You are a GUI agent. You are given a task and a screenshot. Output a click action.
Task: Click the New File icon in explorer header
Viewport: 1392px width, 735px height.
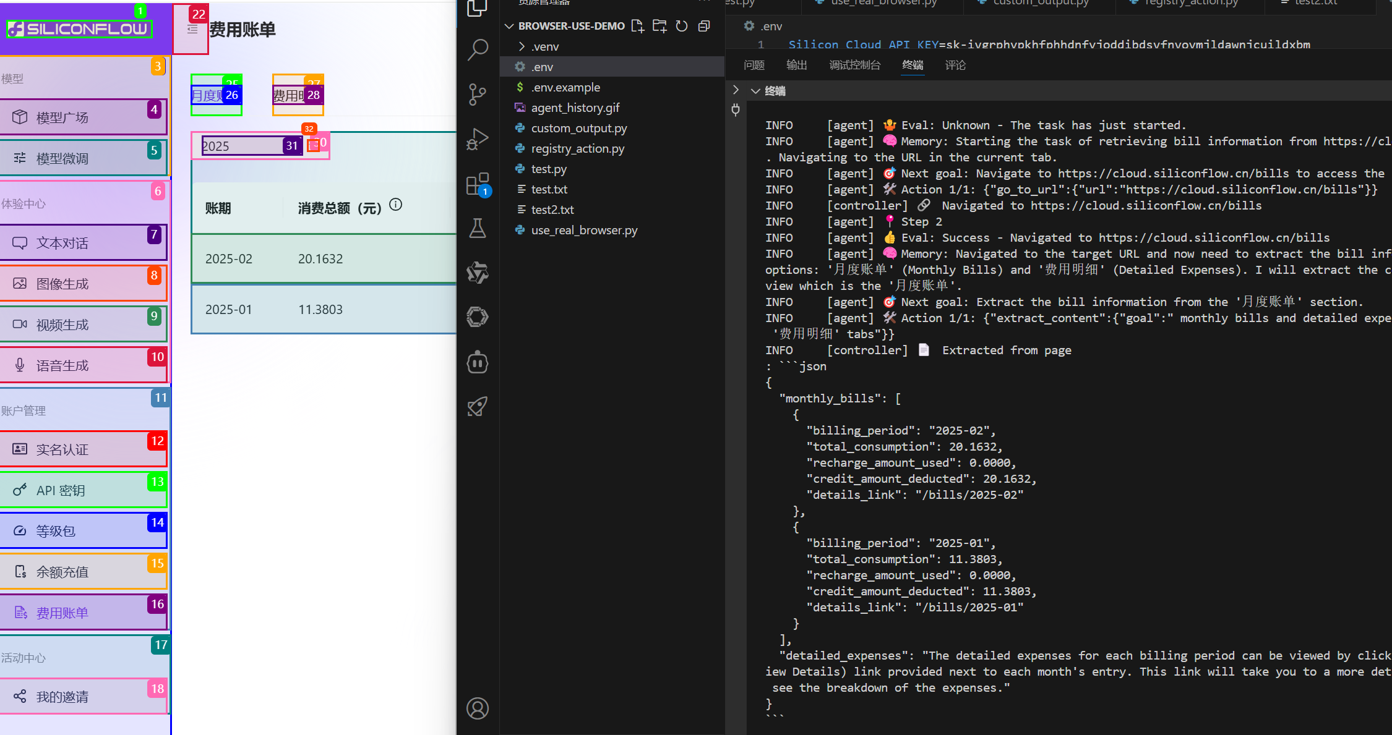pos(637,26)
